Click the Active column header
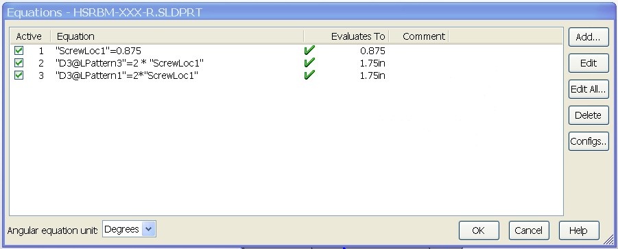618x249 pixels. click(x=30, y=36)
